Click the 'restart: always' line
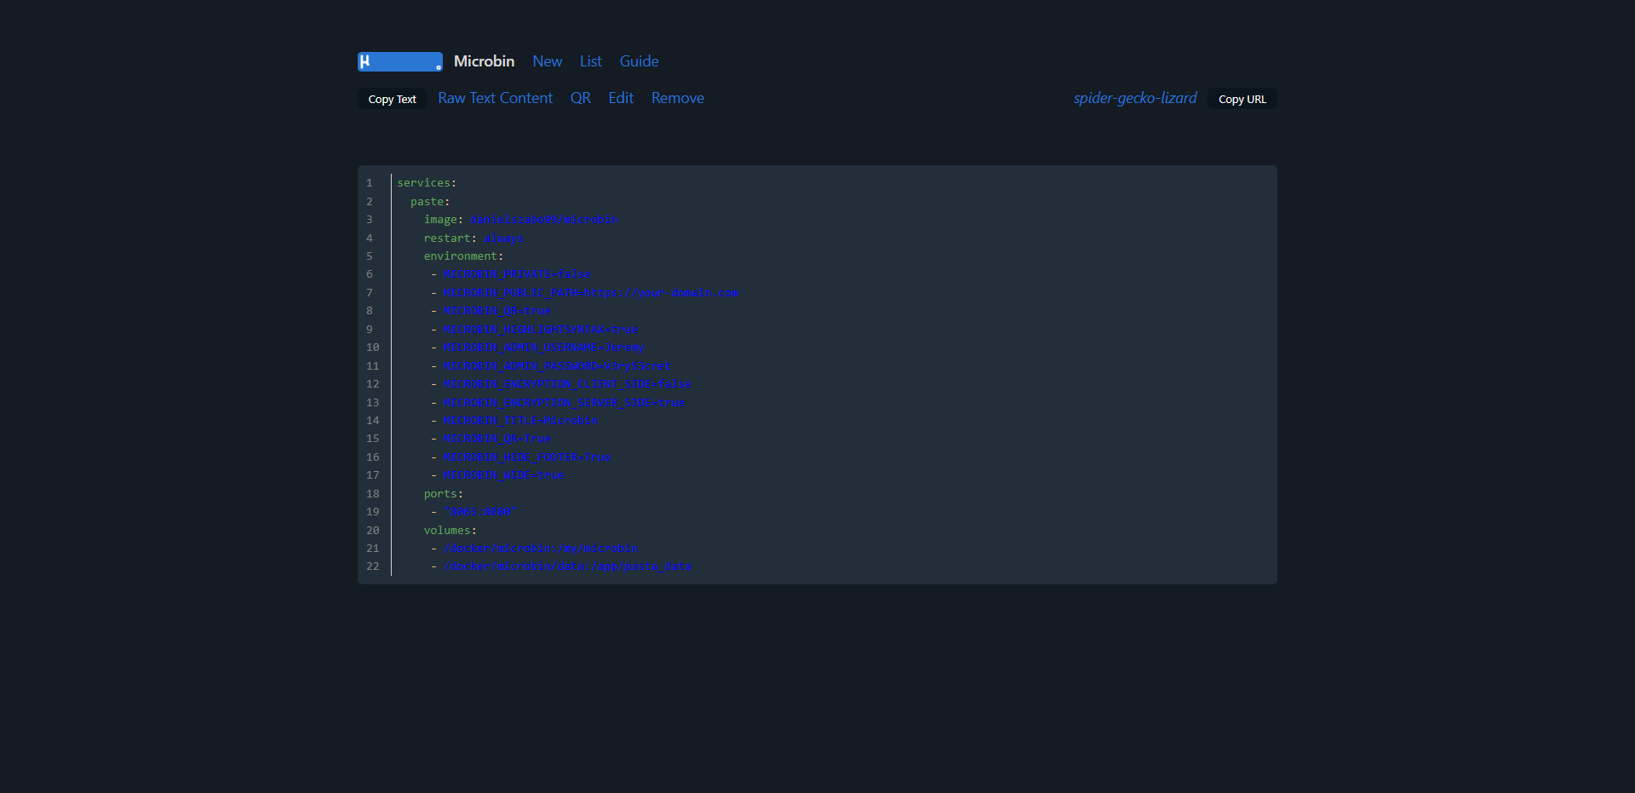 pos(473,238)
